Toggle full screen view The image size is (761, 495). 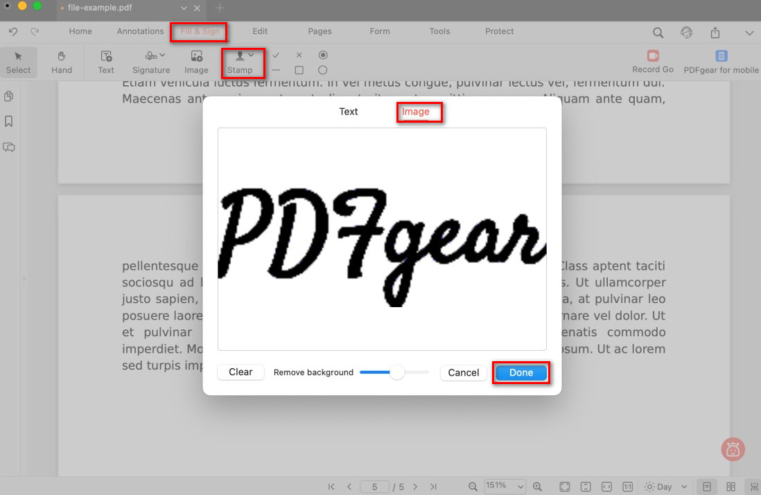coord(564,486)
